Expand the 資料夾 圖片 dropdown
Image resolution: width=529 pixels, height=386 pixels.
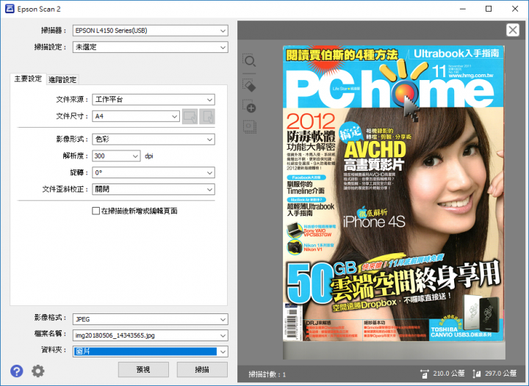(150, 352)
